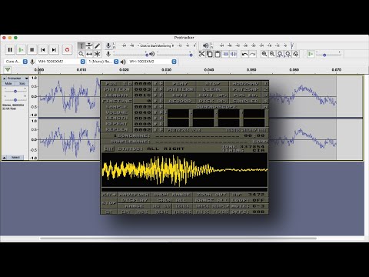
Task: Click the Undo arrow
Action: click(244, 54)
